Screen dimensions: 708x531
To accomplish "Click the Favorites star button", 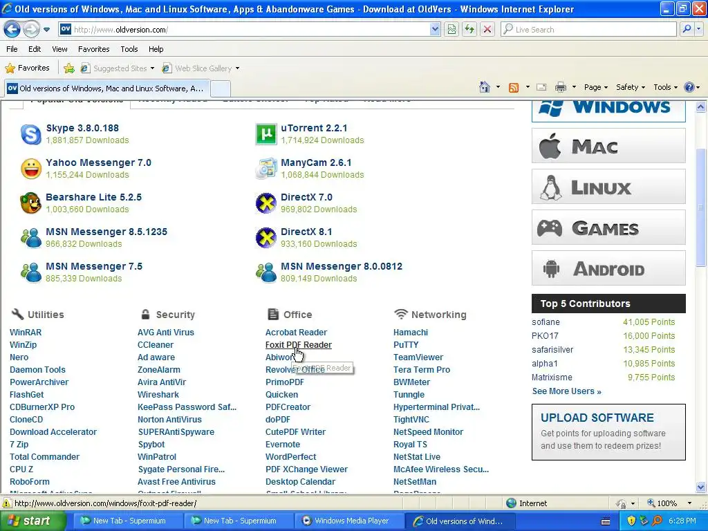I will click(27, 68).
